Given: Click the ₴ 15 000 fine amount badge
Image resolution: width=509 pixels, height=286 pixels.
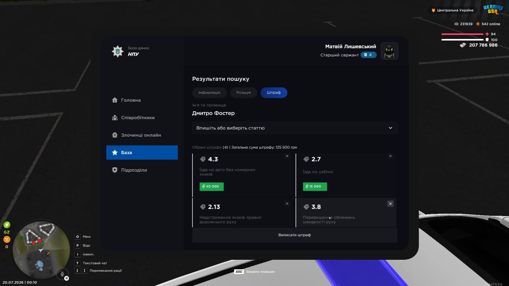Looking at the screenshot, I should tap(315, 186).
